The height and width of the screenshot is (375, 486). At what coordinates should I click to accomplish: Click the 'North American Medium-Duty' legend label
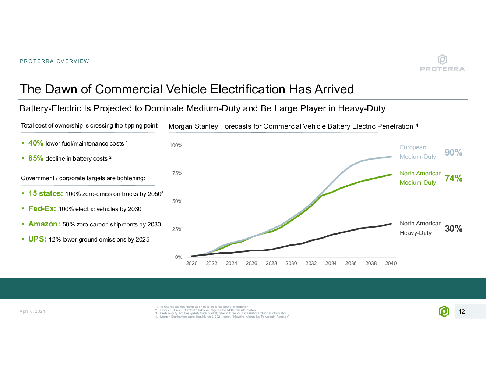(x=421, y=178)
